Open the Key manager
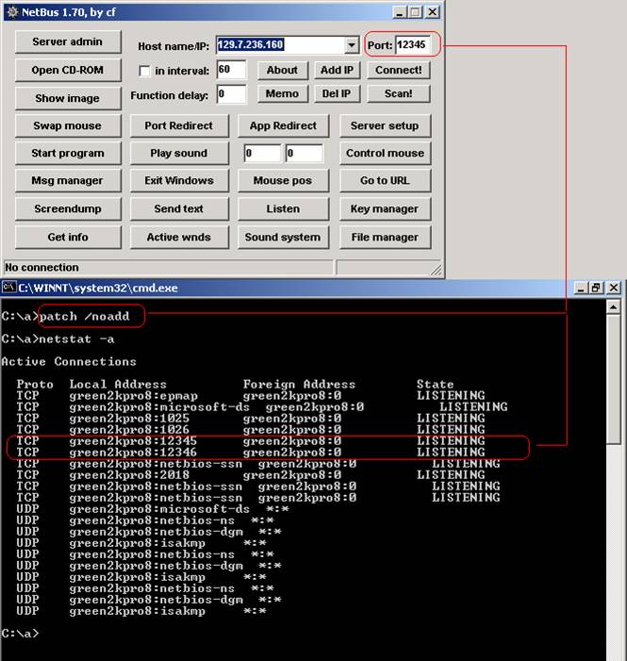627x661 pixels. pyautogui.click(x=385, y=208)
